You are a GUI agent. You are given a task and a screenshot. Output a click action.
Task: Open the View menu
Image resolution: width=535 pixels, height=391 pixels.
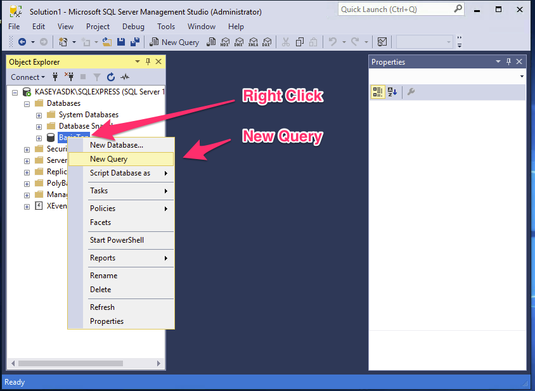65,27
